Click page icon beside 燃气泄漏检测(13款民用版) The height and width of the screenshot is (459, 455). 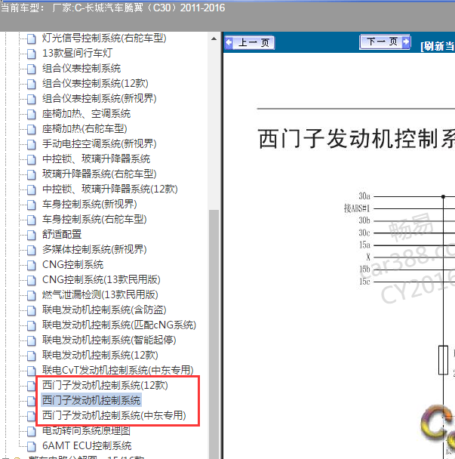(31, 295)
